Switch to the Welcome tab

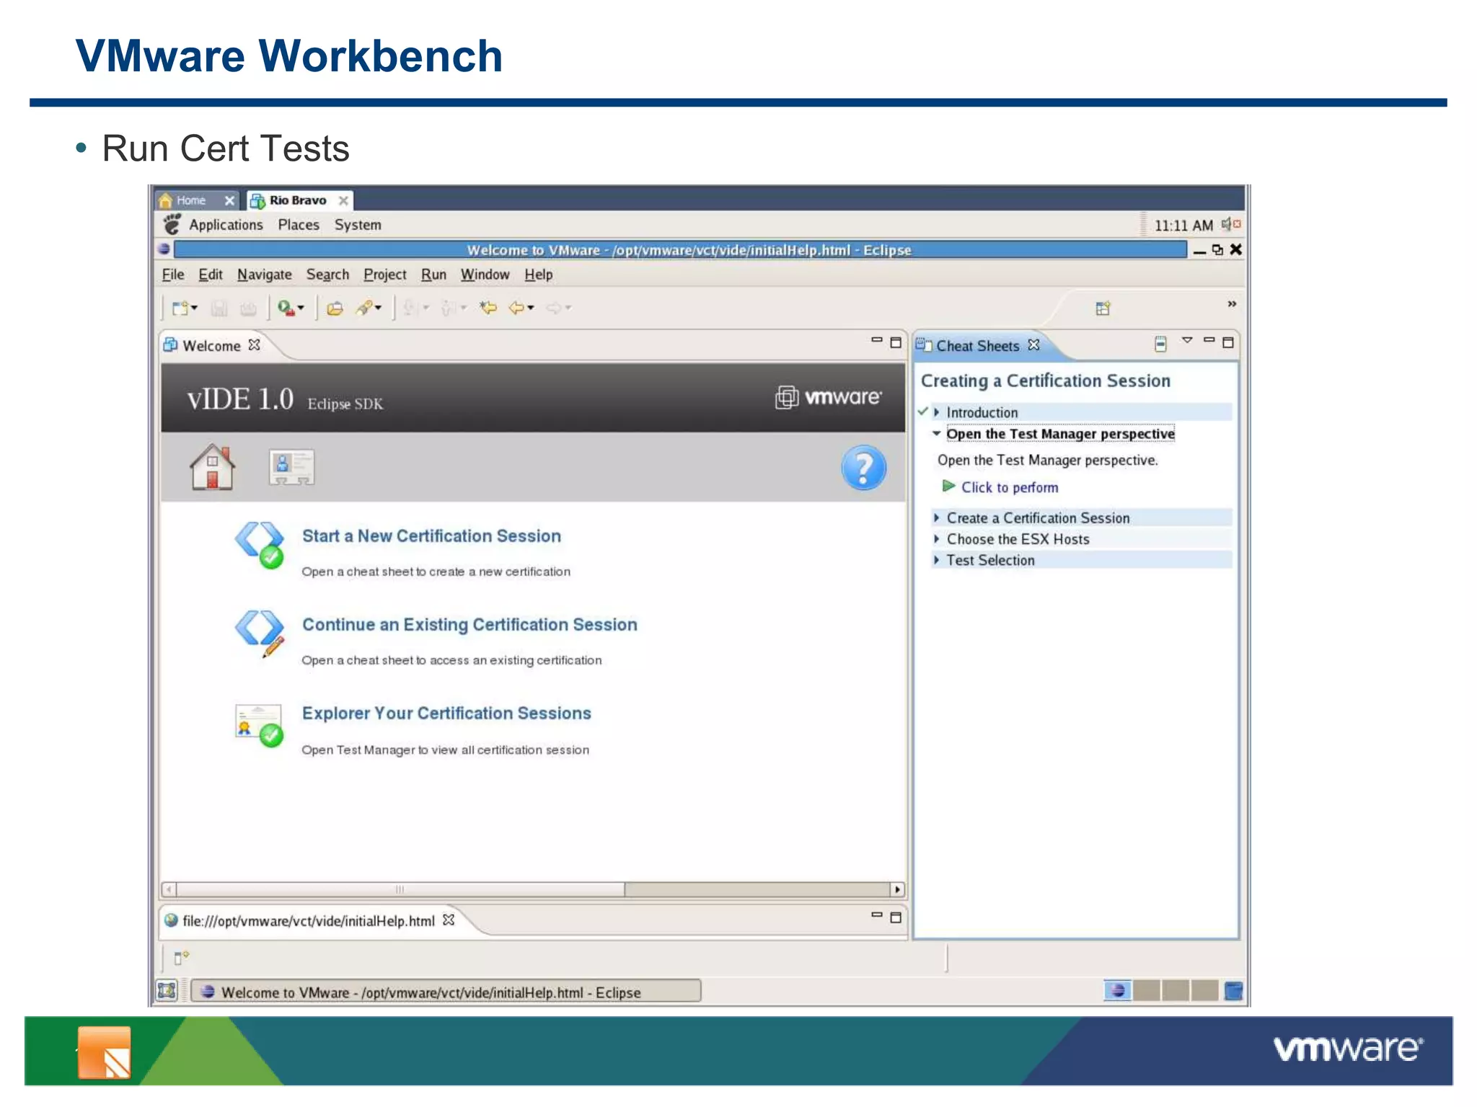(x=211, y=346)
